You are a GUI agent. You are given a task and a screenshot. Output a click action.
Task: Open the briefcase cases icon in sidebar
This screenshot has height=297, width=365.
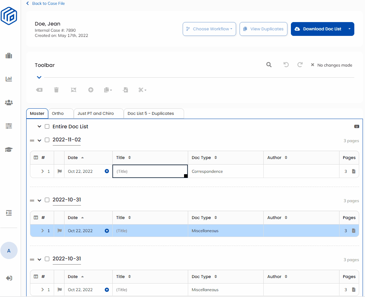click(9, 56)
